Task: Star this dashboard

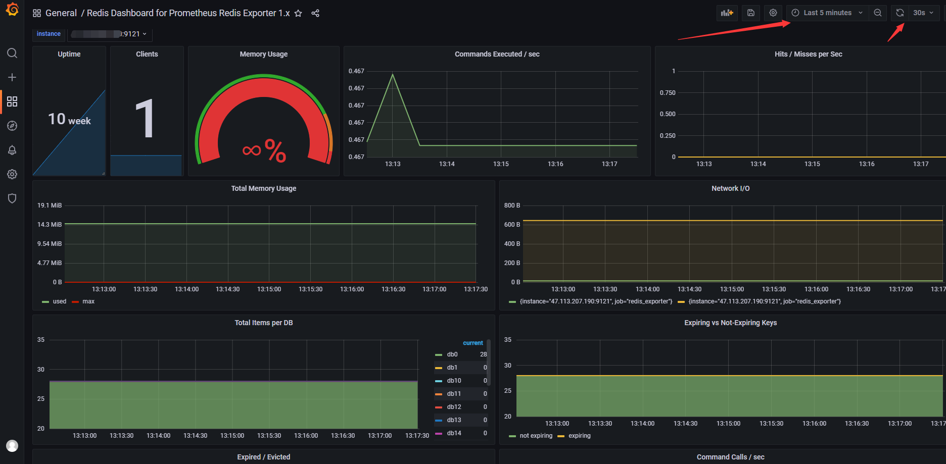Action: (x=298, y=14)
